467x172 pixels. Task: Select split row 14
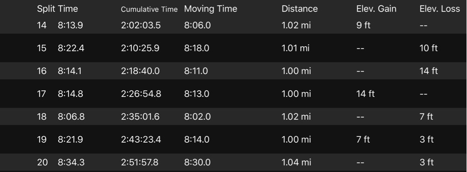[x=233, y=25]
